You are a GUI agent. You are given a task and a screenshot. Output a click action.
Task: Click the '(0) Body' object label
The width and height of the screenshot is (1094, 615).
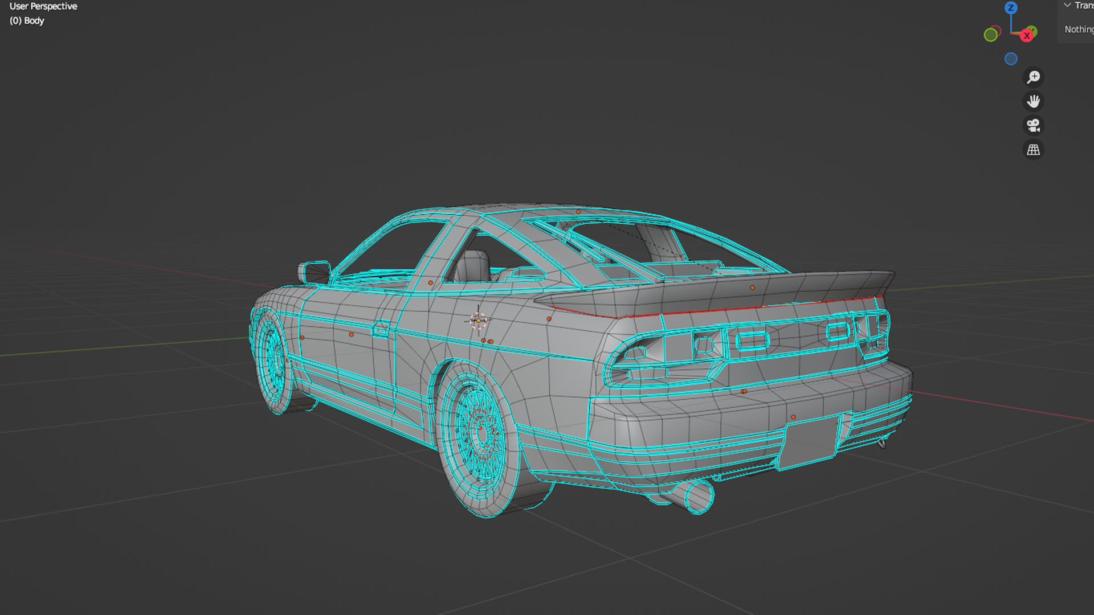coord(27,20)
